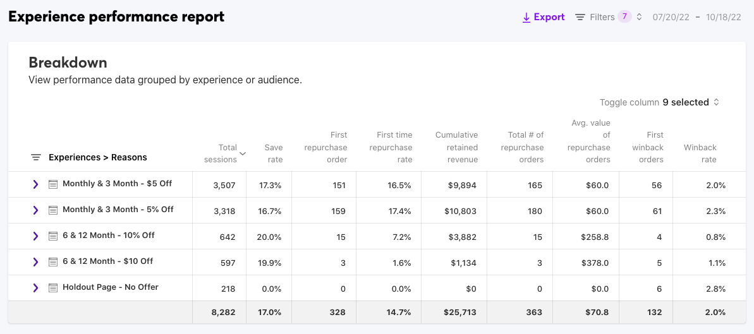Select the end date 10/18/22
Screen dimensions: 754x334
724,17
